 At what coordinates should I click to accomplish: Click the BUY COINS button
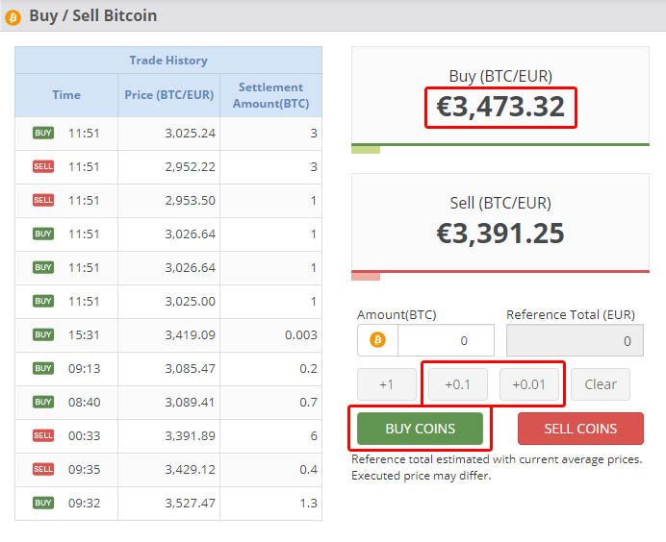point(420,429)
